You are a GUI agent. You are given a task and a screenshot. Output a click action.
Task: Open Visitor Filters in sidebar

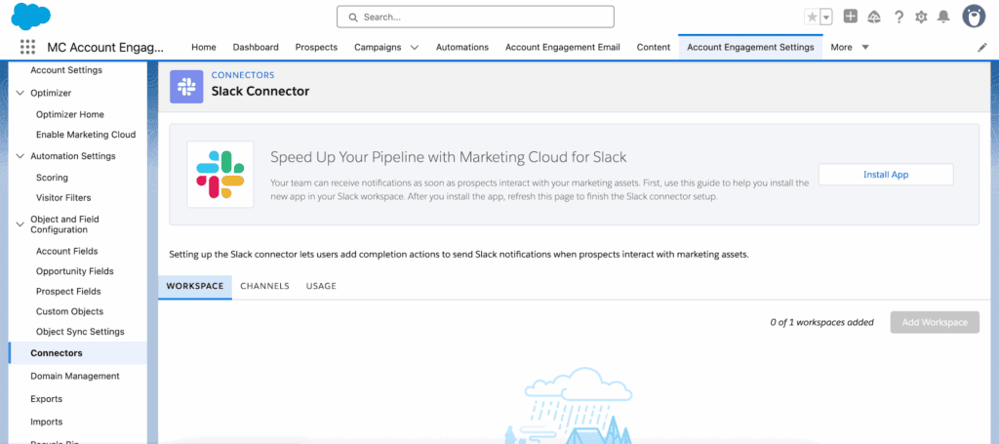(x=63, y=197)
